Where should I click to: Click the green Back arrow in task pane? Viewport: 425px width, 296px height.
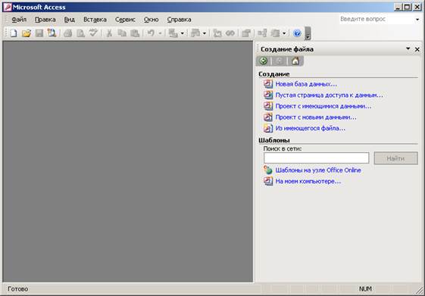(264, 61)
